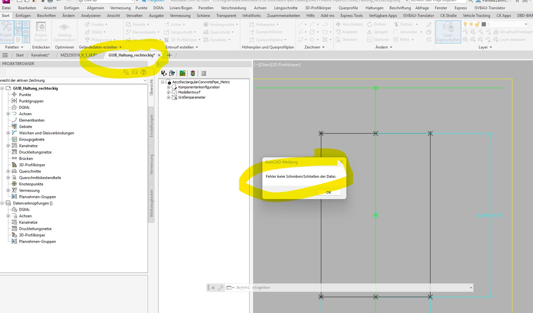The width and height of the screenshot is (533, 313).
Task: Open help in the Projektbrowser toolbar
Action: [143, 72]
